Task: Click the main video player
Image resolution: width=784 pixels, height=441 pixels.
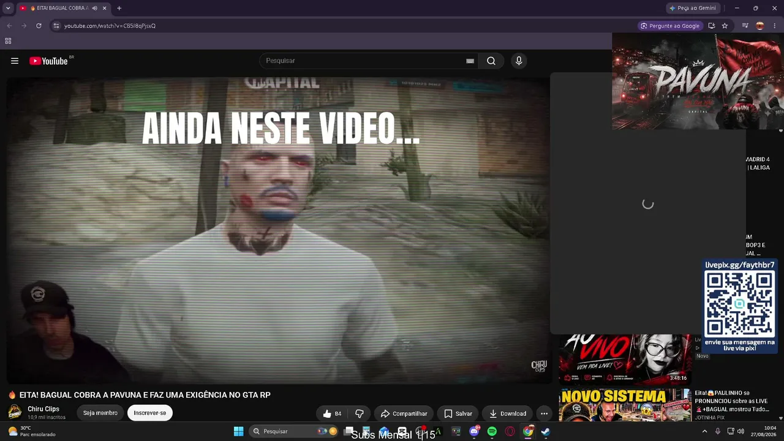Action: [278, 230]
